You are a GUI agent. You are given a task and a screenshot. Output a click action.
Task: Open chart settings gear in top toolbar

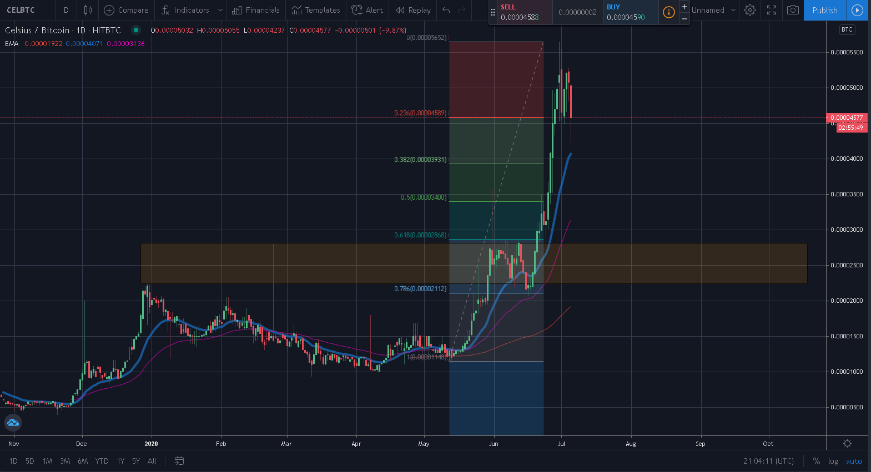tap(750, 10)
